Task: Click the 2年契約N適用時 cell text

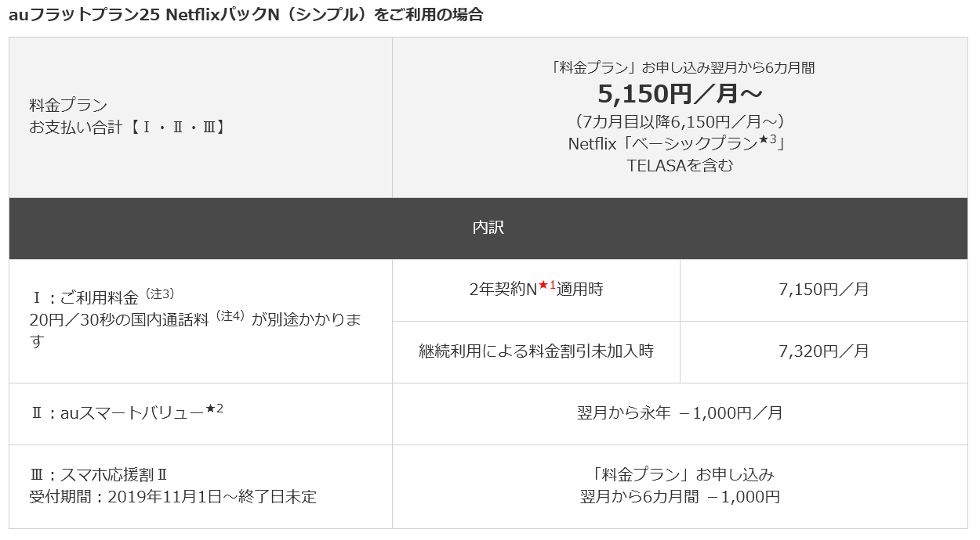Action: (536, 290)
